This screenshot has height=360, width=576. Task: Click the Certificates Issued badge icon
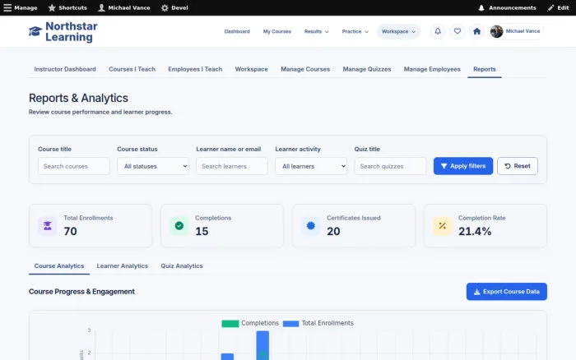(x=311, y=226)
